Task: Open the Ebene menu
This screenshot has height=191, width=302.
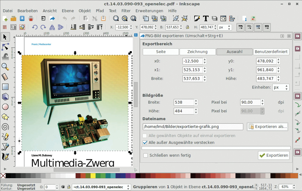Action: (68, 11)
